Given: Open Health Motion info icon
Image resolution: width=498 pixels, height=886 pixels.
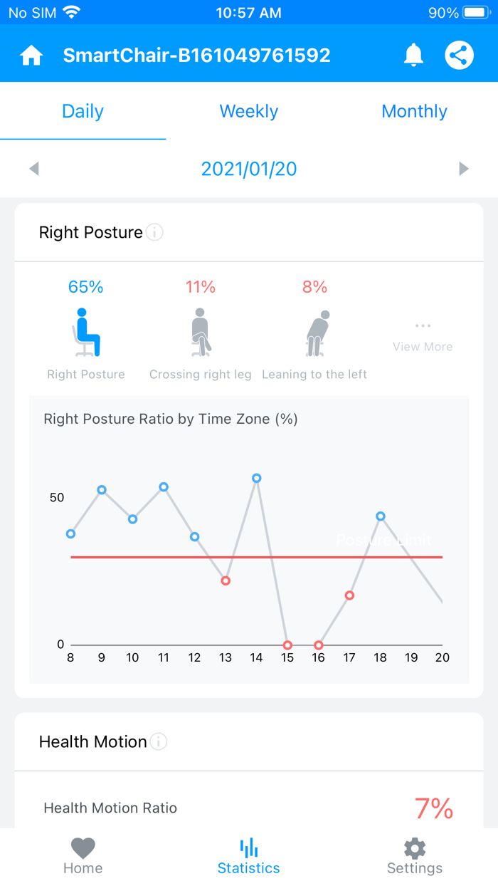Looking at the screenshot, I should 159,741.
